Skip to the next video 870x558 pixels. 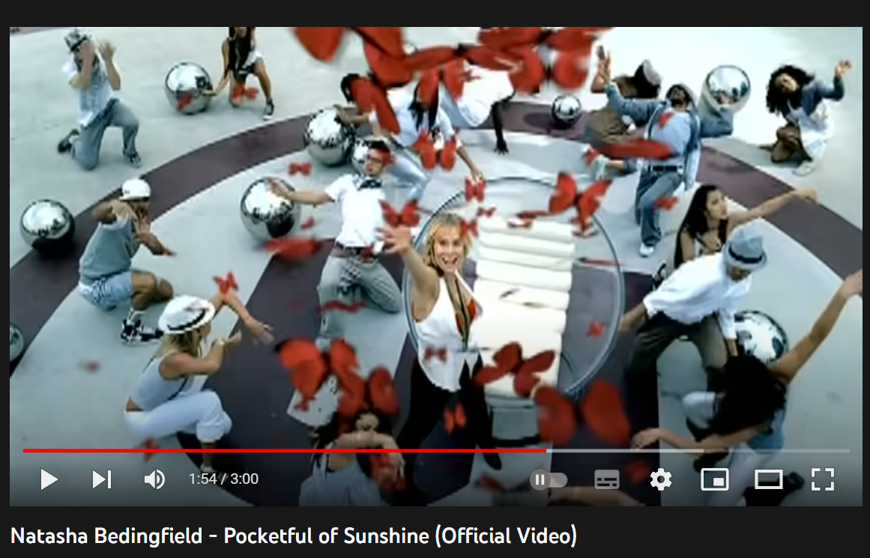point(102,479)
